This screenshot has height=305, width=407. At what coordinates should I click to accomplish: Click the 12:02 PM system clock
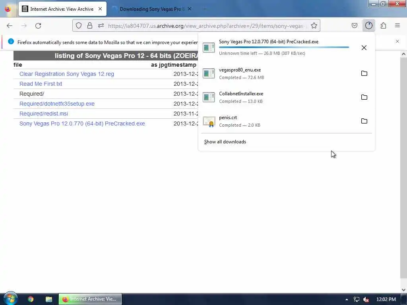[x=386, y=299]
